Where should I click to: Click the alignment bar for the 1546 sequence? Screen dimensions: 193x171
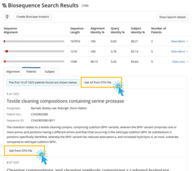click(x=34, y=62)
